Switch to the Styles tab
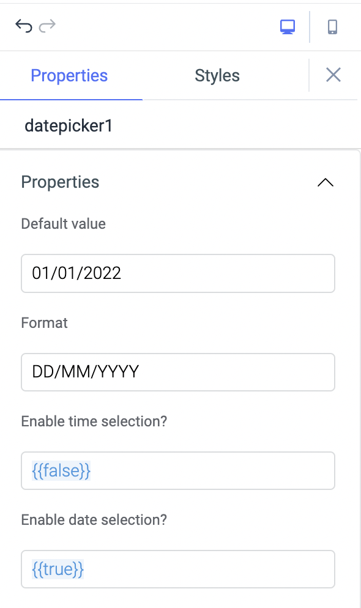The image size is (361, 608). click(x=217, y=75)
